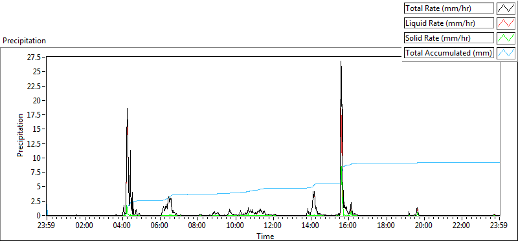Click the 02:00 time axis label
This screenshot has width=518, height=241.
tap(84, 226)
